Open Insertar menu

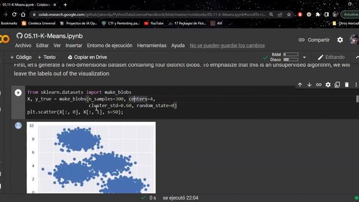point(73,45)
